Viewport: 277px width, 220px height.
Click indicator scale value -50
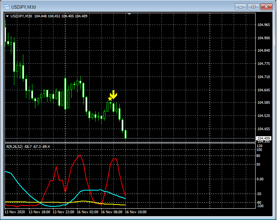pos(259,194)
